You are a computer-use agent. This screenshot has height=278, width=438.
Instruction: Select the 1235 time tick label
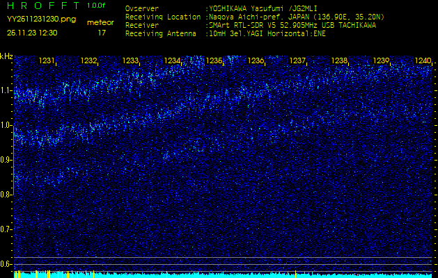point(214,61)
